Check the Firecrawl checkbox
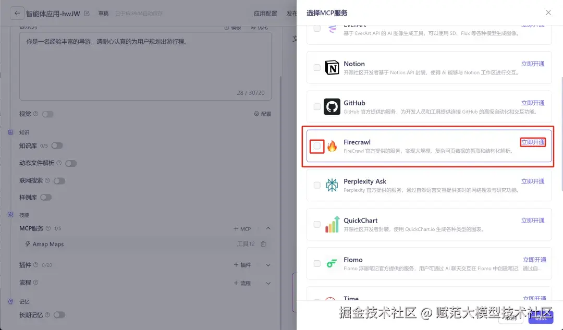The height and width of the screenshot is (330, 563). (317, 146)
